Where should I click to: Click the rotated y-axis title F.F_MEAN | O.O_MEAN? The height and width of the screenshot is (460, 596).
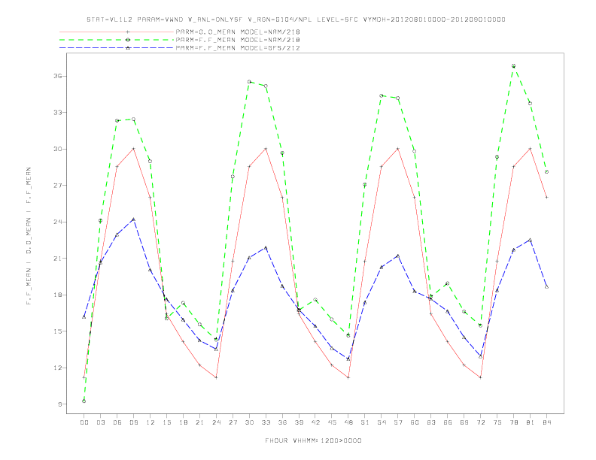pos(29,236)
